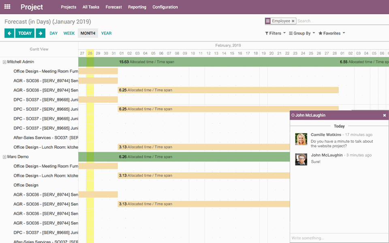Screen dimensions: 389x243
Task: Click John McLaughlin's avatar in chat
Action: click(x=301, y=159)
